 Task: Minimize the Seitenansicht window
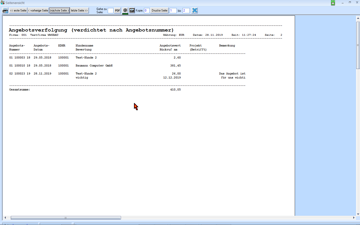pos(342,2)
